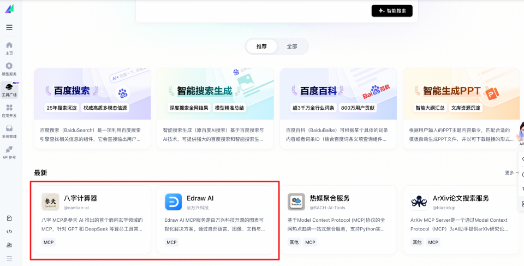Switch to the 全部 tab
This screenshot has width=524, height=266.
[292, 46]
